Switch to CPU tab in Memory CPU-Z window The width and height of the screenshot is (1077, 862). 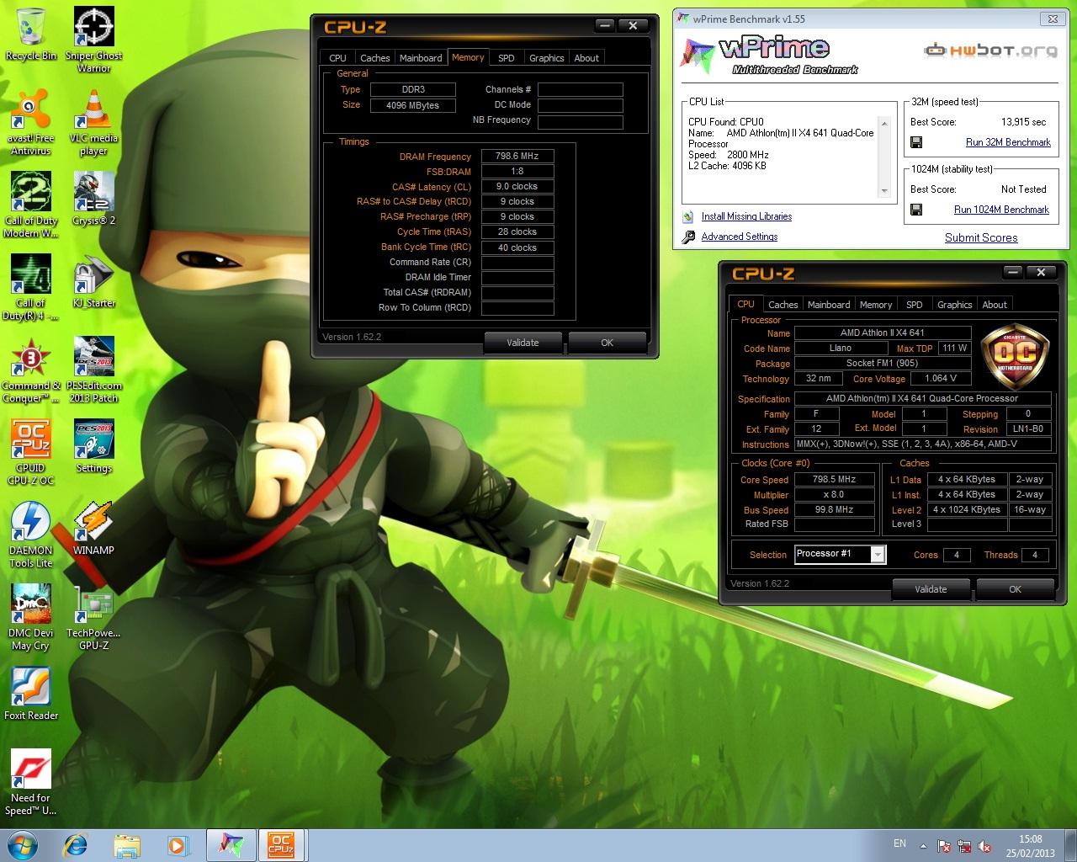pos(337,58)
